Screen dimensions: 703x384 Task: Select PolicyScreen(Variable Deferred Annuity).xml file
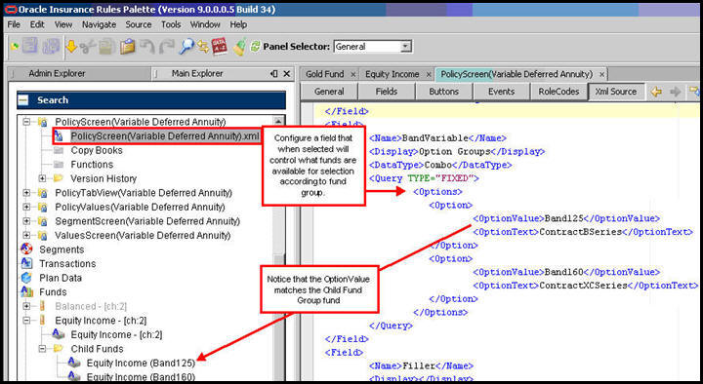pyautogui.click(x=165, y=136)
